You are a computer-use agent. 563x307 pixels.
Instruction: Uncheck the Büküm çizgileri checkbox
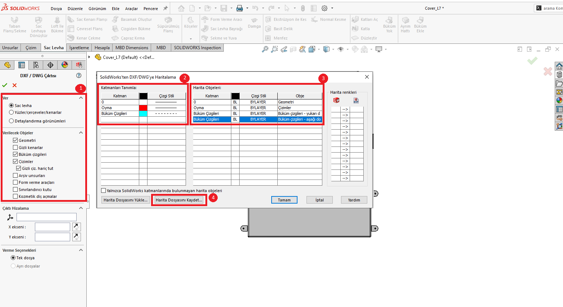point(15,154)
